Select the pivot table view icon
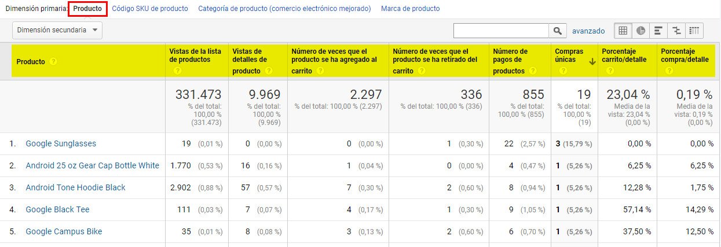 (x=694, y=31)
